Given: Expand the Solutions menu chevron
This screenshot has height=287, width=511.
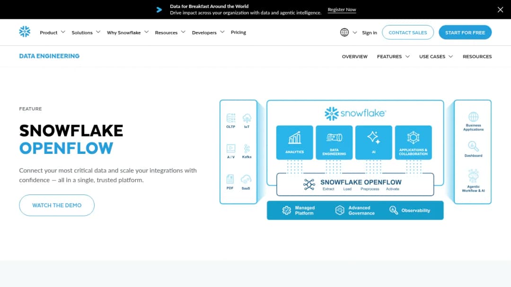Looking at the screenshot, I should (x=98, y=32).
